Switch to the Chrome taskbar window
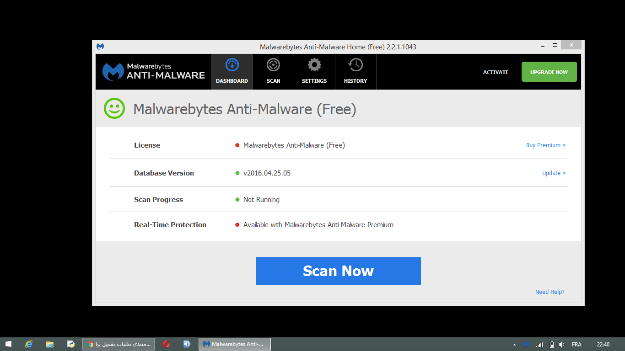 [119, 344]
